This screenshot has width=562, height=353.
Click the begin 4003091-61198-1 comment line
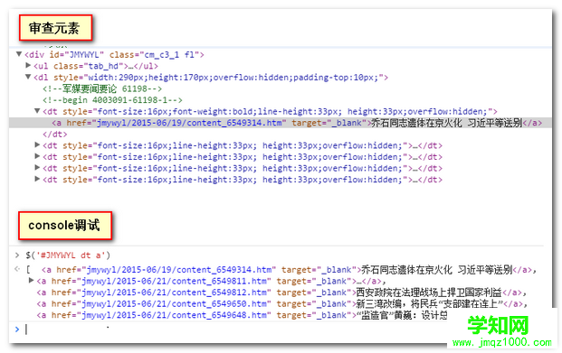[112, 100]
